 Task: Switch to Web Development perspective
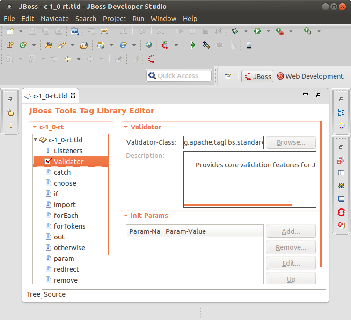pos(310,76)
